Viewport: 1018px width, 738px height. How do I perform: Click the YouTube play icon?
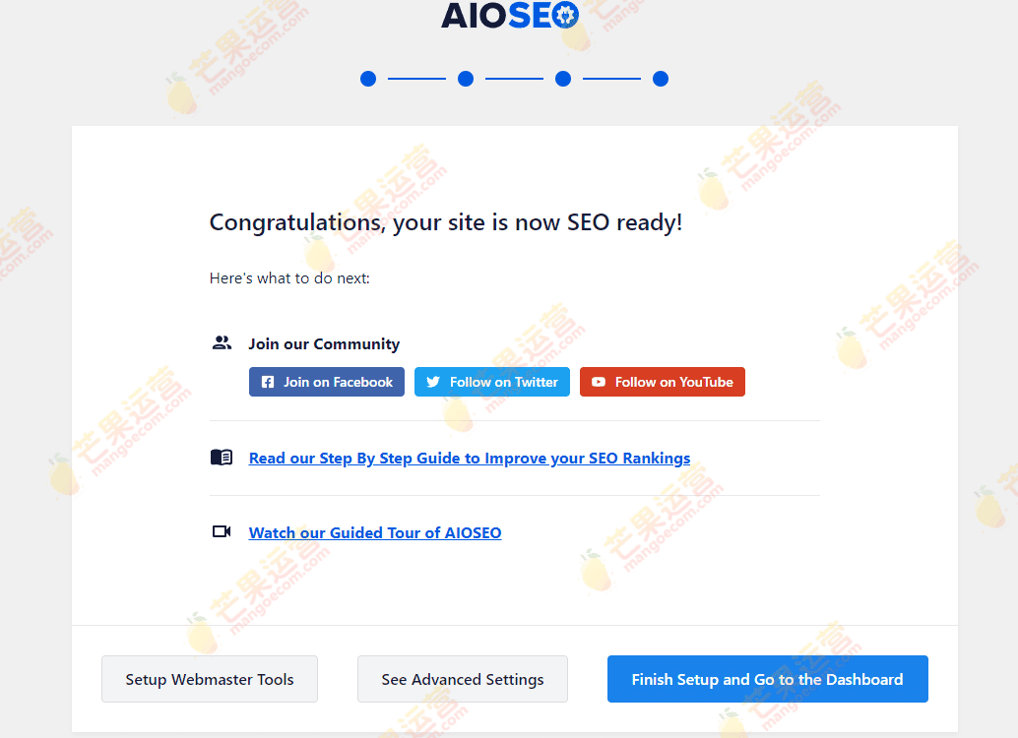click(600, 382)
